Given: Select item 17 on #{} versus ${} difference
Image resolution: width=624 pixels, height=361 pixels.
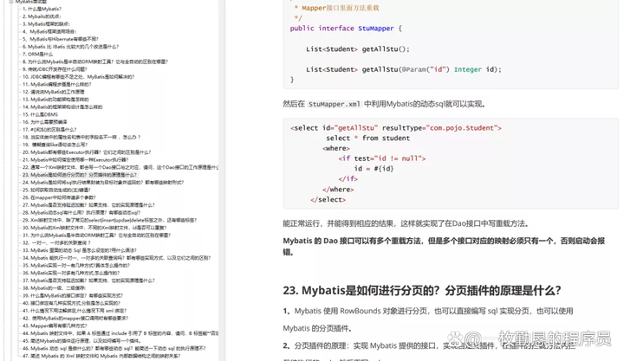Looking at the screenshot, I should pos(49,130).
